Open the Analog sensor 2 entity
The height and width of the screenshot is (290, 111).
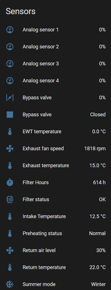pos(55,47)
